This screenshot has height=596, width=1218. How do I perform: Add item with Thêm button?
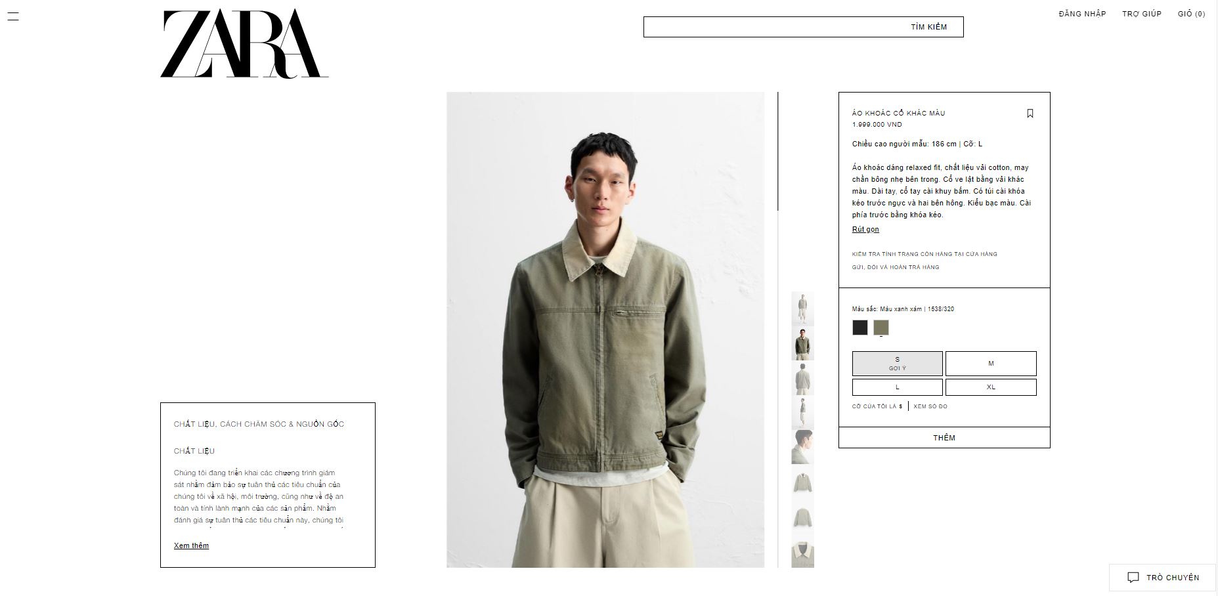coord(944,438)
